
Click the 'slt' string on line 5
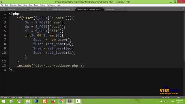55,31
